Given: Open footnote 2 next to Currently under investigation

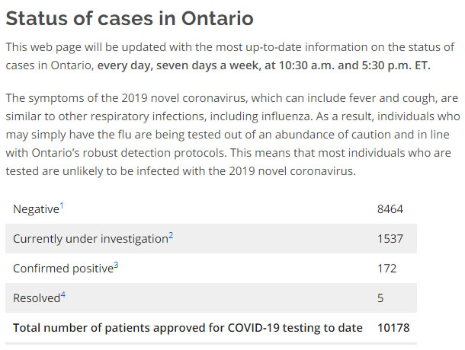Looking at the screenshot, I should tap(171, 235).
